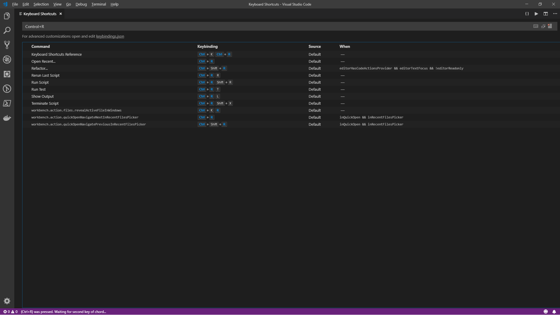Clear the keybindings search input
Image resolution: width=560 pixels, height=315 pixels.
[x=550, y=26]
